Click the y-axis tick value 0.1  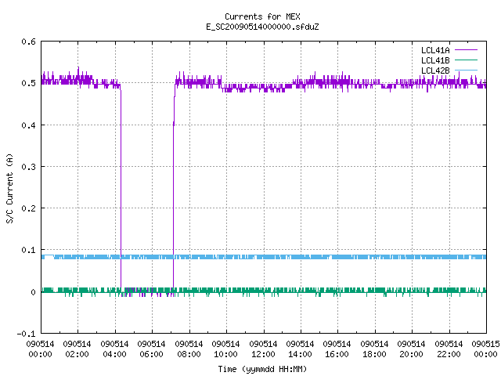[28, 250]
